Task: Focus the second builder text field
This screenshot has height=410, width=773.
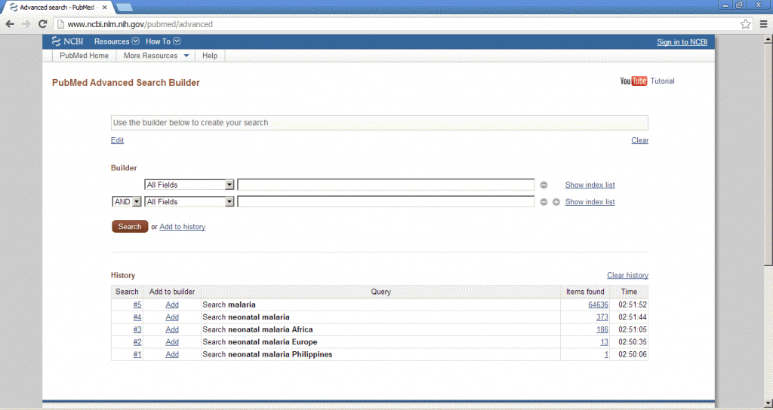Action: (x=386, y=202)
